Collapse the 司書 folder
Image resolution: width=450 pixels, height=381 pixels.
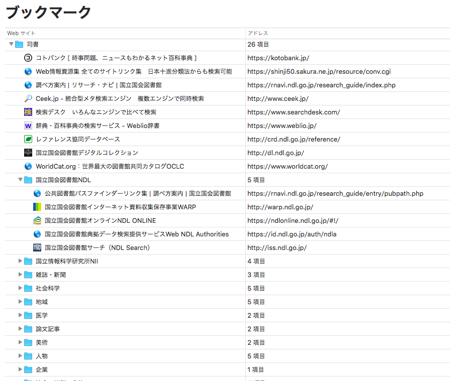coord(11,44)
